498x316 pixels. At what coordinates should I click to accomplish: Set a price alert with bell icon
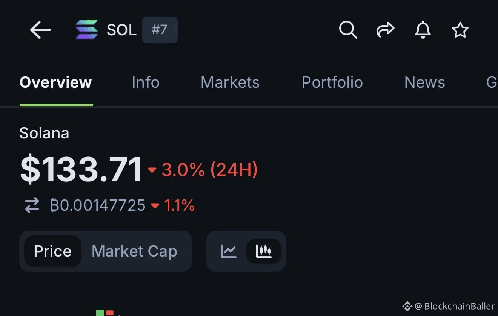tap(423, 30)
